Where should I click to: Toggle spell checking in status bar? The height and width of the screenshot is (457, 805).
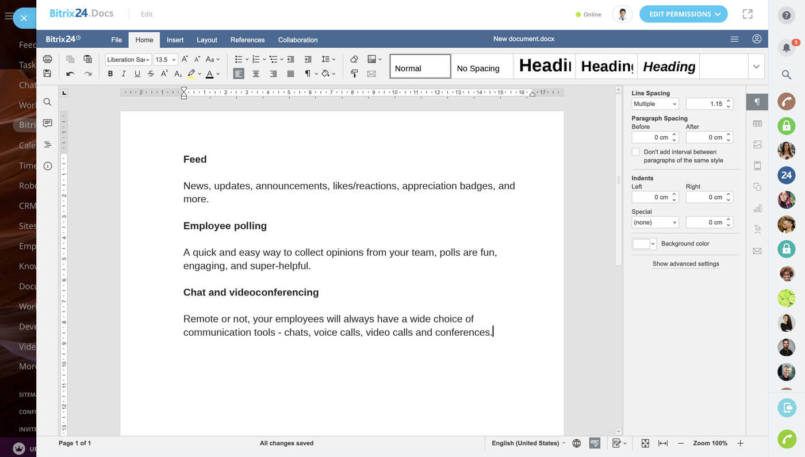pos(595,443)
